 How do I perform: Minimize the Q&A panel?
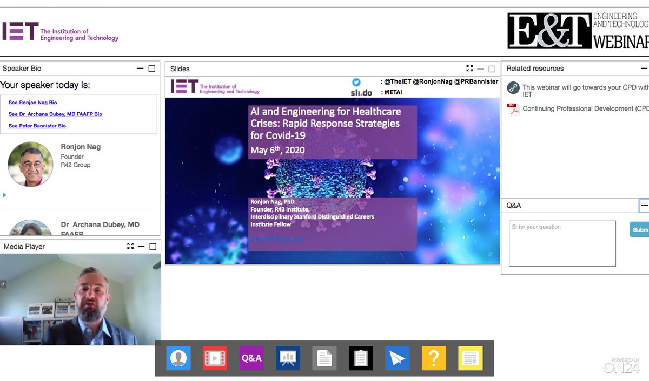(644, 206)
